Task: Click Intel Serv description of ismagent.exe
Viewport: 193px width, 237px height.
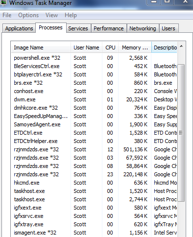Action: point(166,233)
